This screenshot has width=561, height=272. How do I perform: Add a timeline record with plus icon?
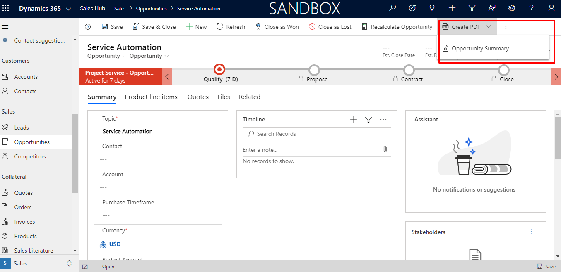[x=354, y=120]
